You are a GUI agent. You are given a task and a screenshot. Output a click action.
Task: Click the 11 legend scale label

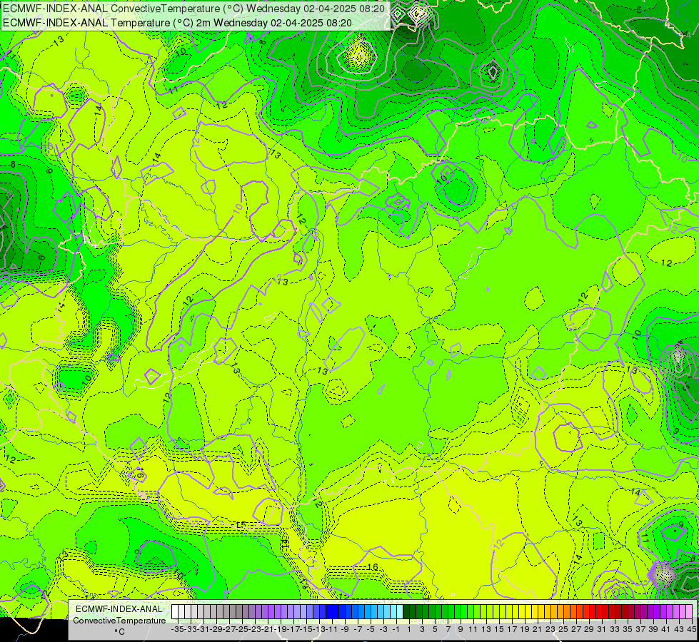[x=473, y=629]
